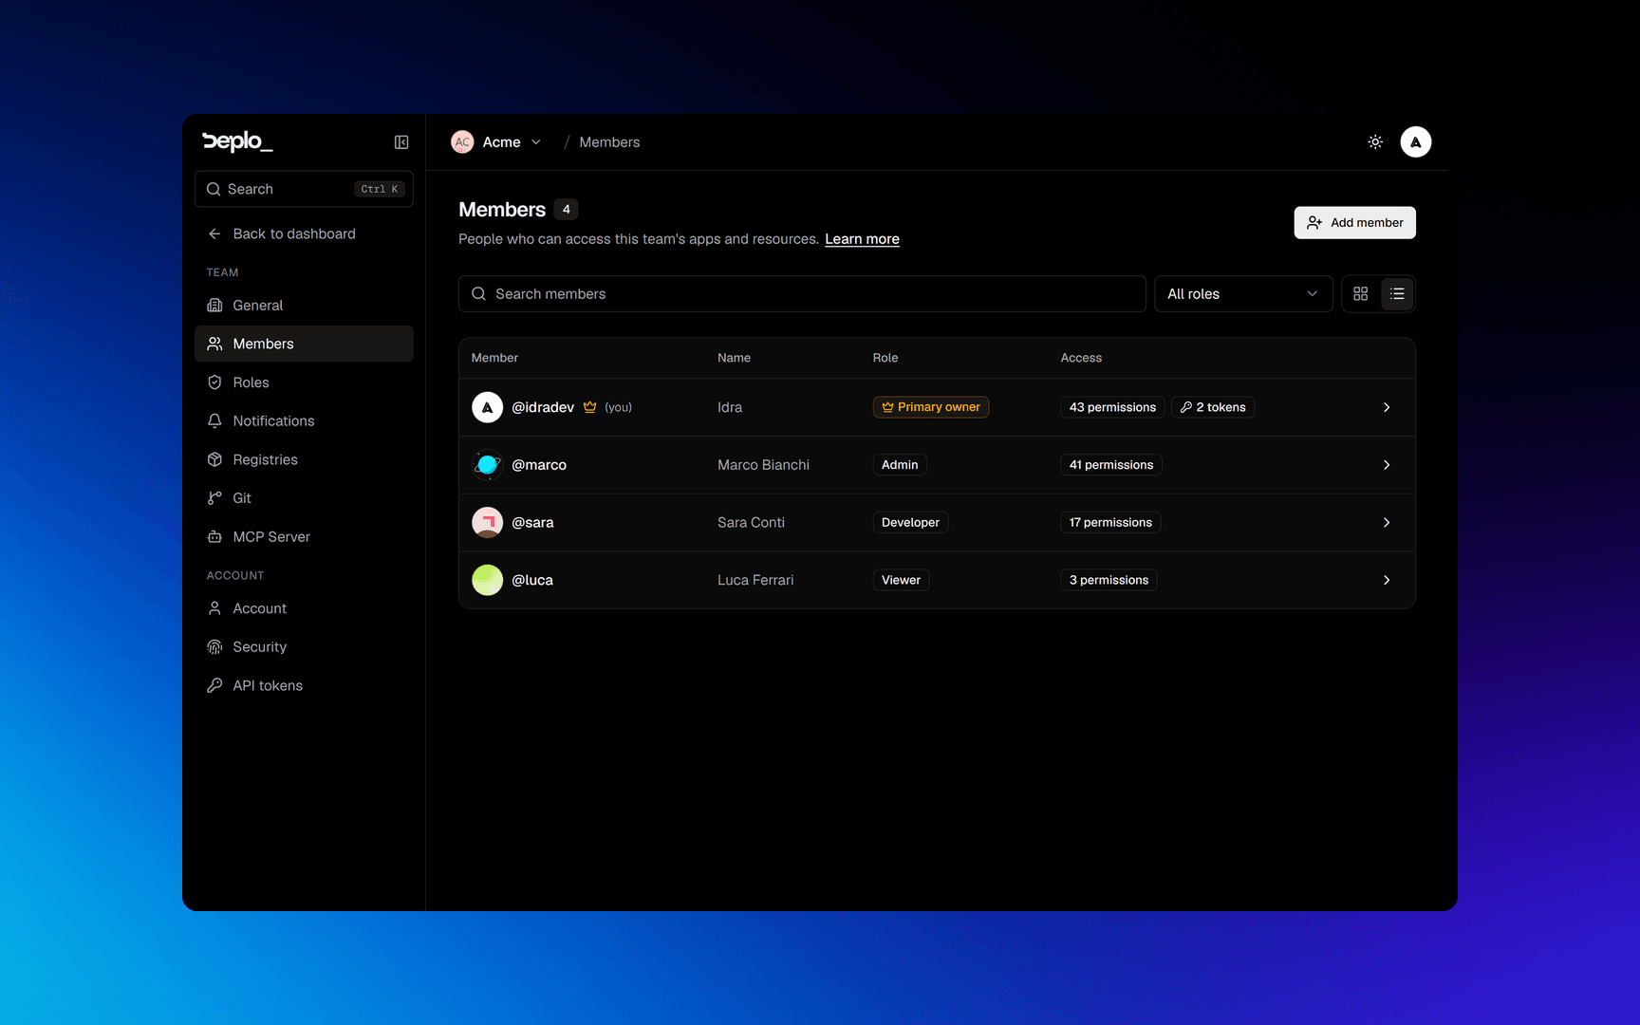Open @luca member details arrow
Viewport: 1640px width, 1025px height.
click(x=1387, y=580)
